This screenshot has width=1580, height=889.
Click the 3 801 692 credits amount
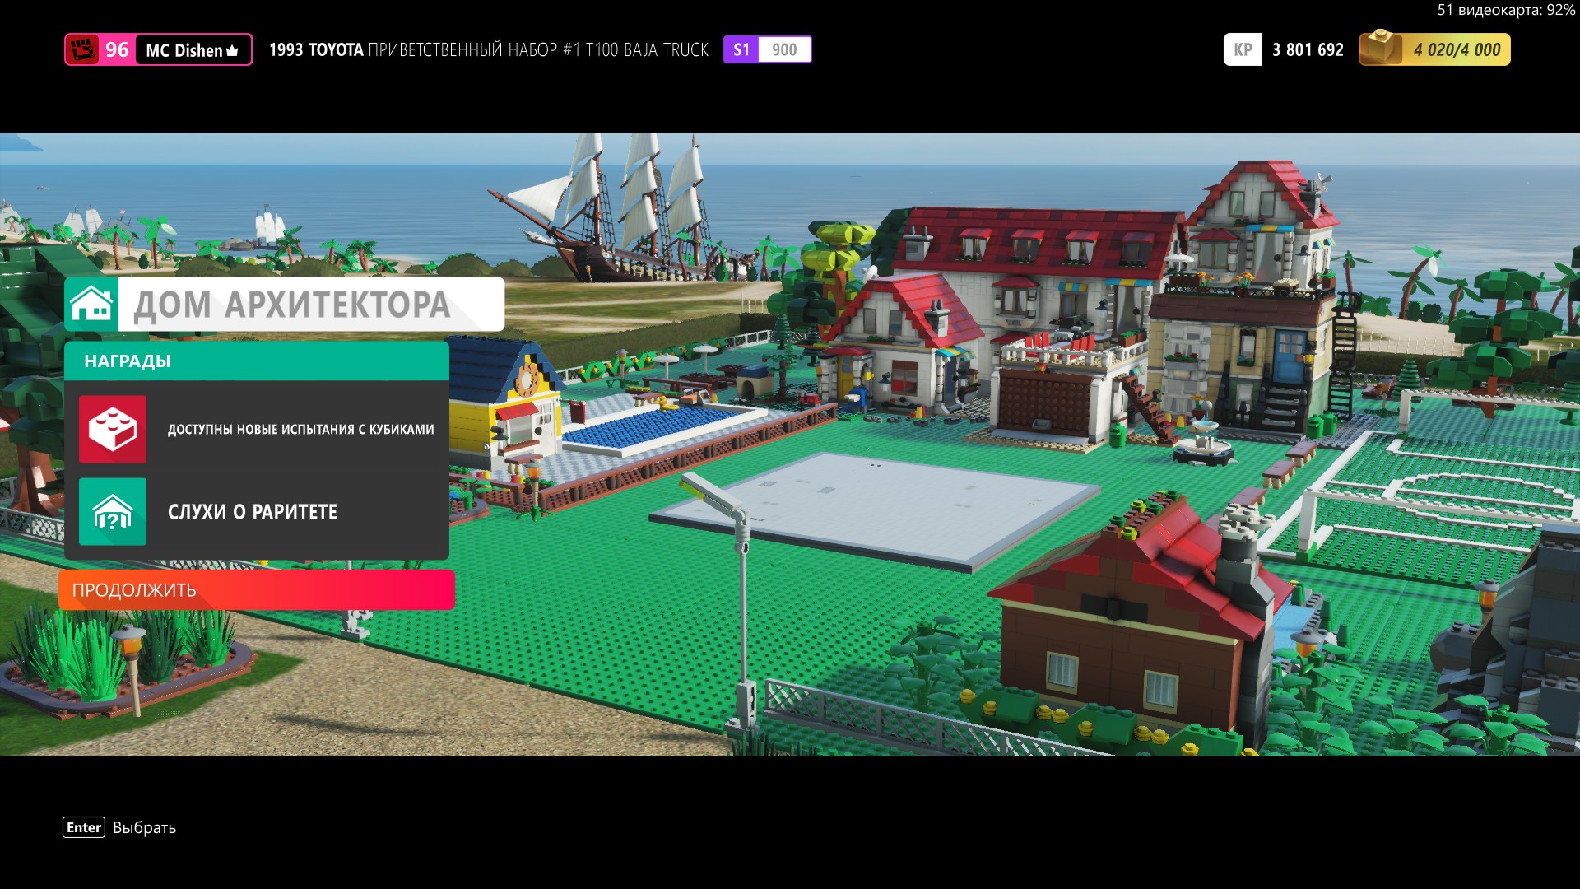click(x=1308, y=49)
